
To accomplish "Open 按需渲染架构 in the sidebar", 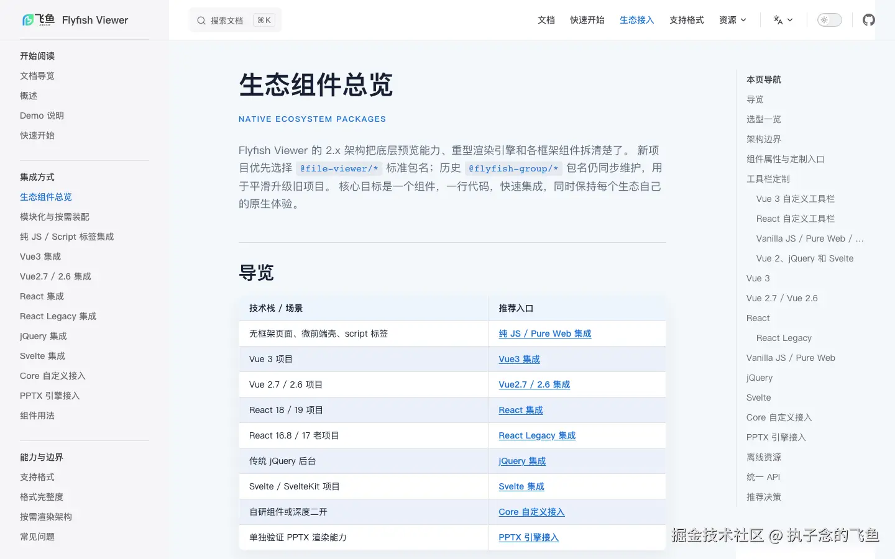I will tap(46, 517).
